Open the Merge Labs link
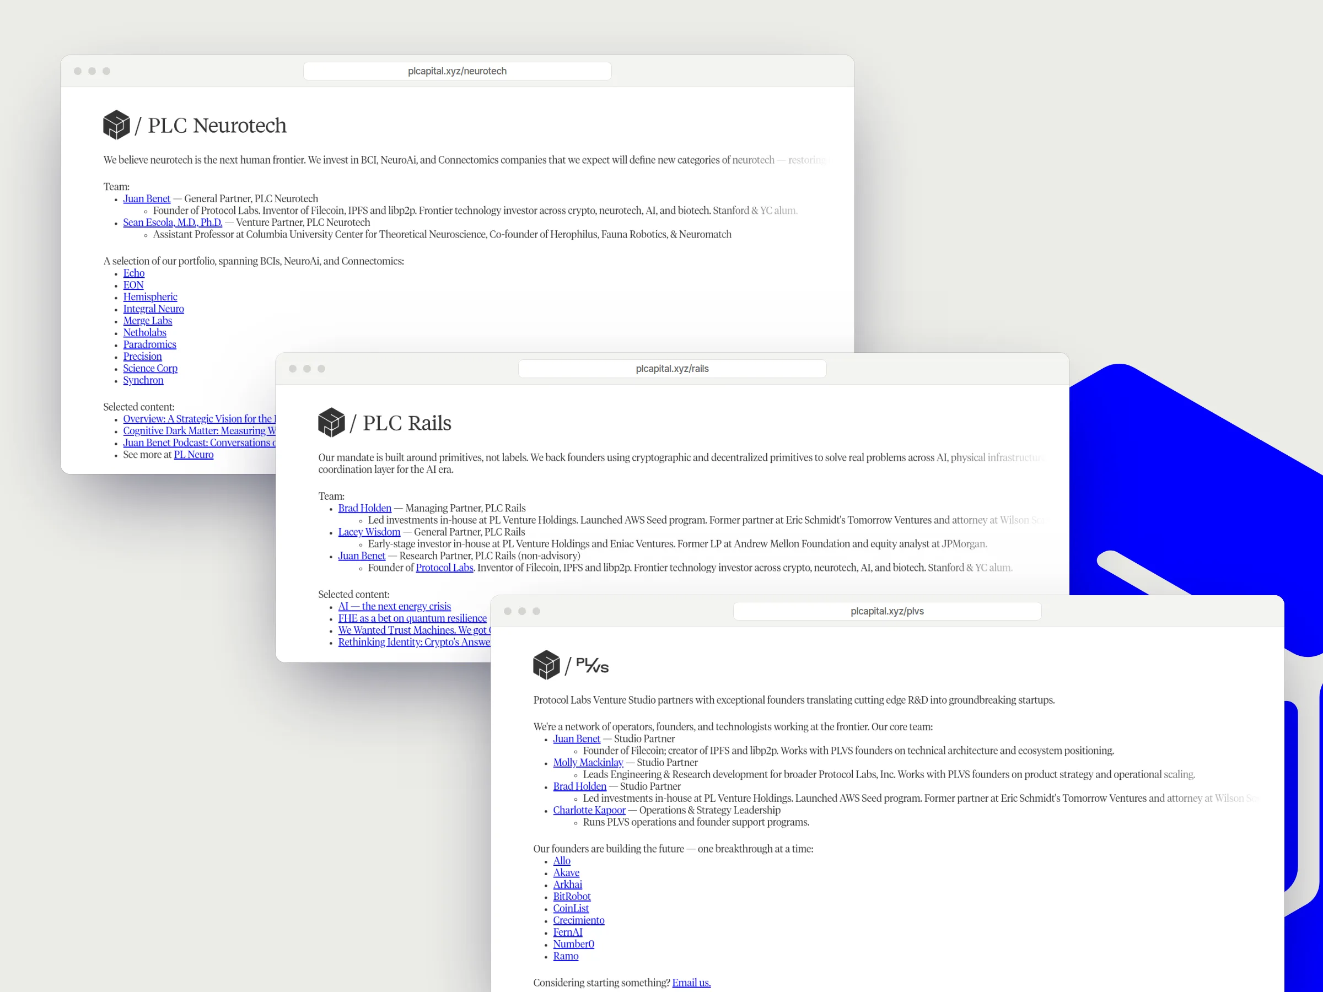This screenshot has height=992, width=1323. [148, 321]
